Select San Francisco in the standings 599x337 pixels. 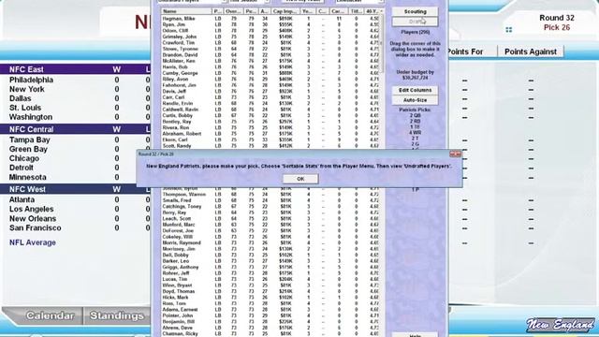click(36, 227)
